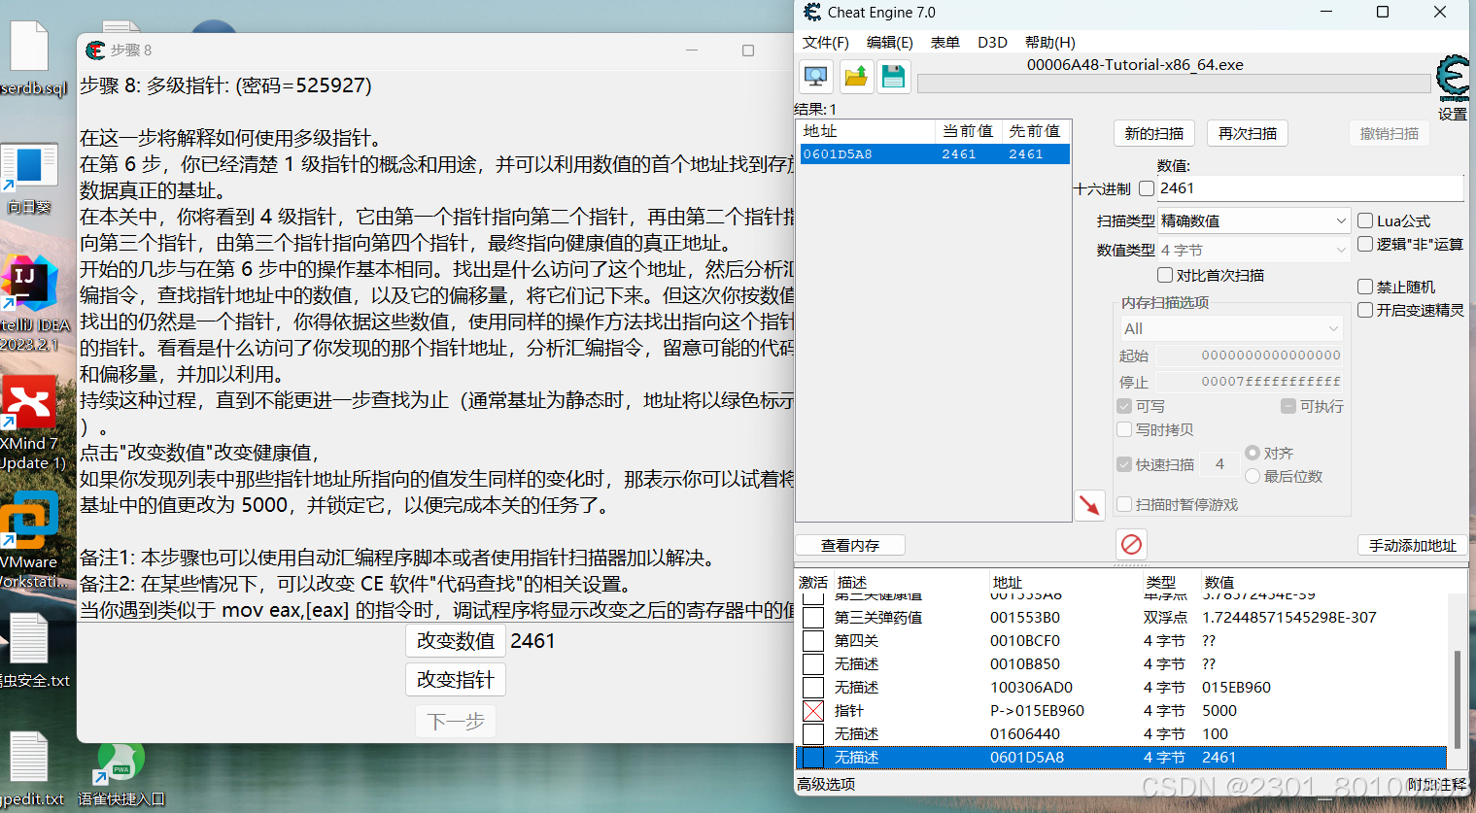Click the 再次扫描 button
Image resolution: width=1476 pixels, height=813 pixels.
pyautogui.click(x=1248, y=133)
